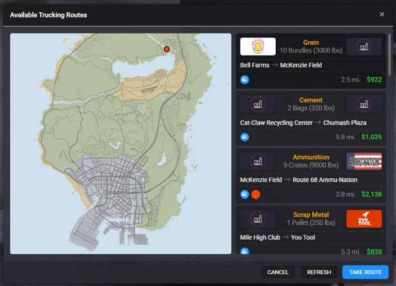Click the $830 payout value
Screen dimensions: 396x286
tap(374, 251)
